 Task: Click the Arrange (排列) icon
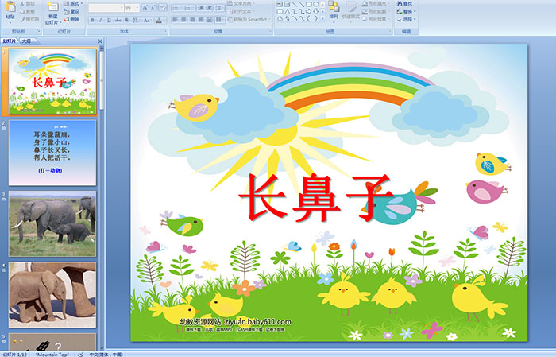(334, 6)
